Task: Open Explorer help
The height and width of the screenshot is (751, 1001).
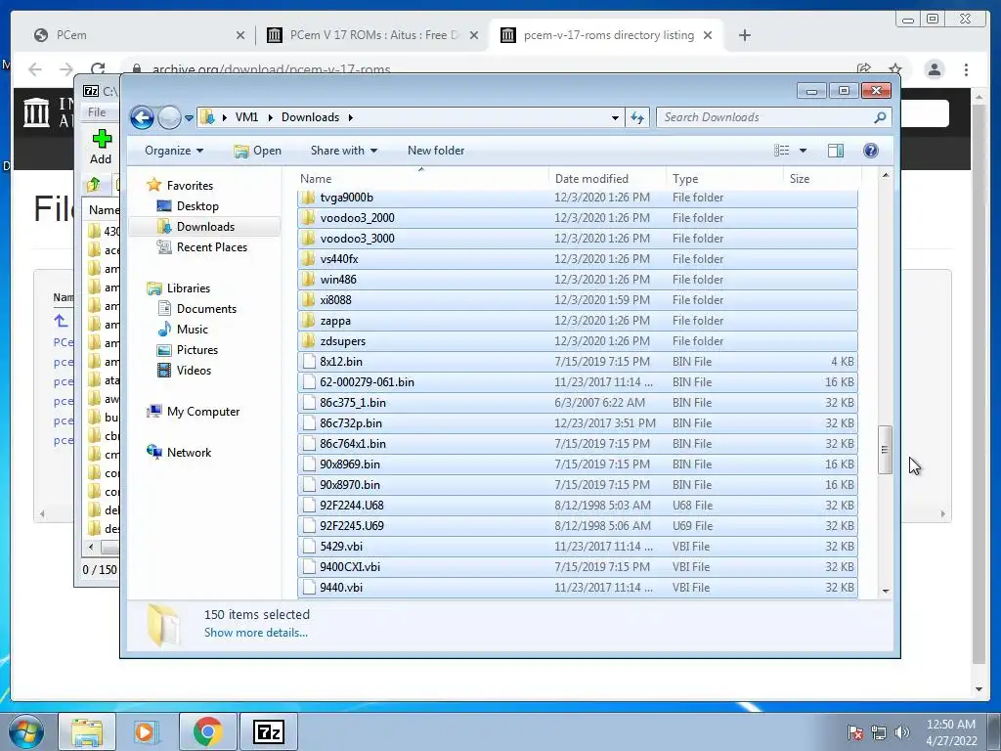Action: pyautogui.click(x=871, y=151)
